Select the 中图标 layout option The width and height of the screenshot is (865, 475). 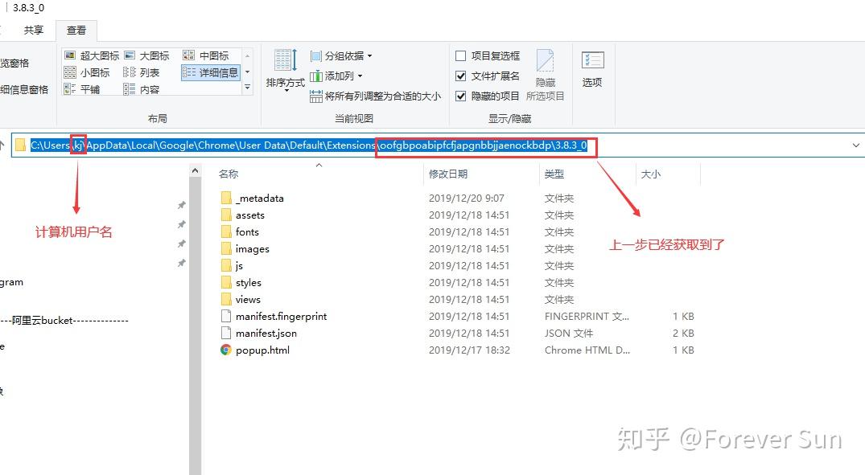pyautogui.click(x=206, y=55)
